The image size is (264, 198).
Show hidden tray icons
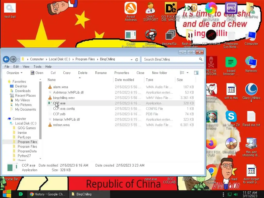223,194
